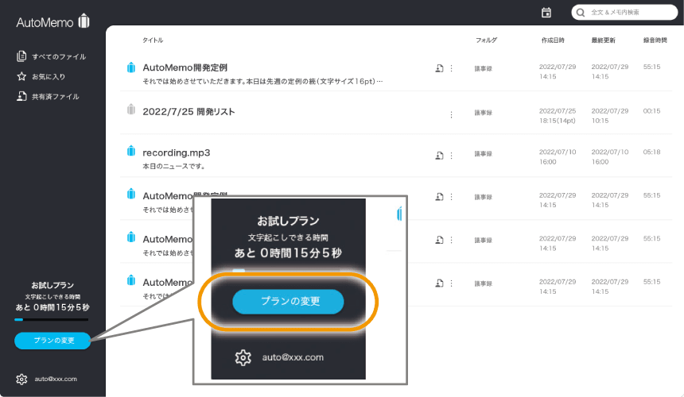Select 共有済ファイル in the sidebar menu
Image resolution: width=684 pixels, height=397 pixels.
[x=55, y=96]
